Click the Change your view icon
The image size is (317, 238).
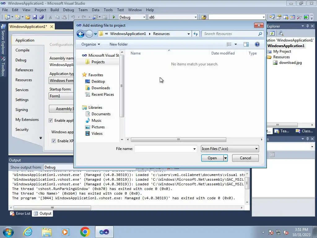(229, 44)
